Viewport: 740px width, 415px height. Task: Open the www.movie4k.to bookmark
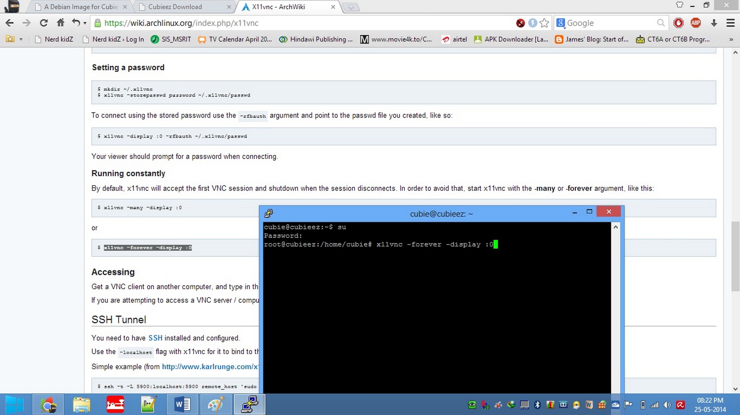click(x=396, y=39)
